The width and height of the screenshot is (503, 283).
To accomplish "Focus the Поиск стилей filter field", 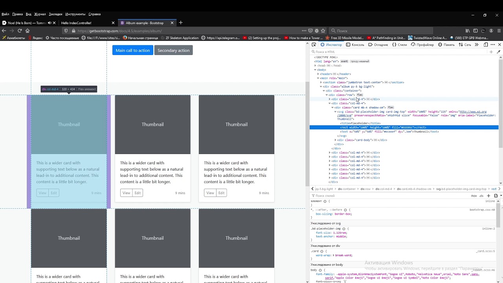I will (389, 196).
